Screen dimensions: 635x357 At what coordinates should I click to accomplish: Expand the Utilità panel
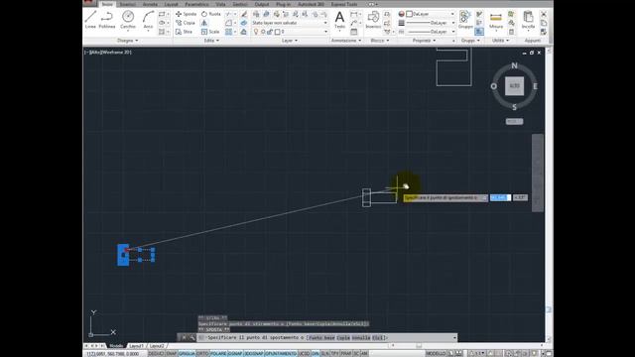(500, 41)
